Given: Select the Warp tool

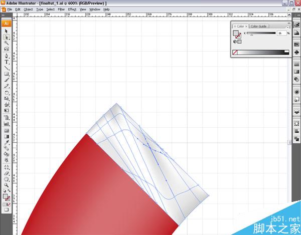Looking at the screenshot, I should pos(7,104).
